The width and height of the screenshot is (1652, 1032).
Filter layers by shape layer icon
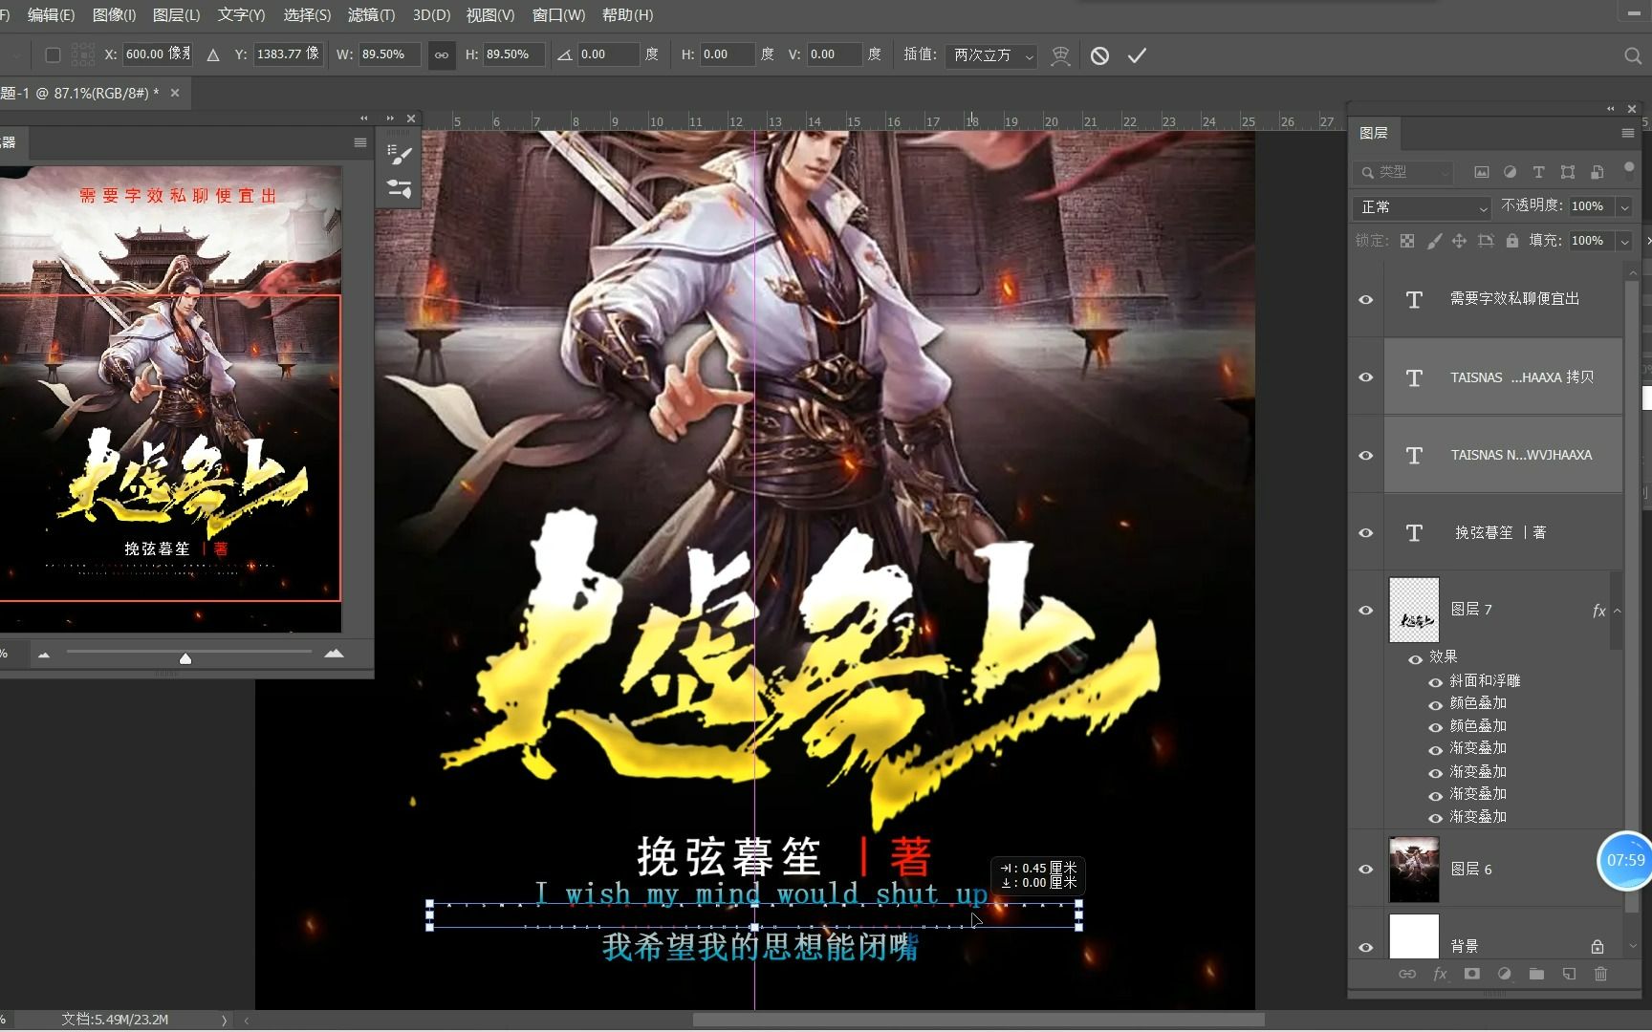(x=1568, y=172)
